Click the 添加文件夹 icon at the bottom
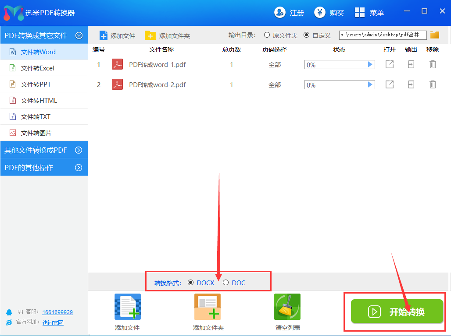This screenshot has height=336, width=451. pos(207,307)
